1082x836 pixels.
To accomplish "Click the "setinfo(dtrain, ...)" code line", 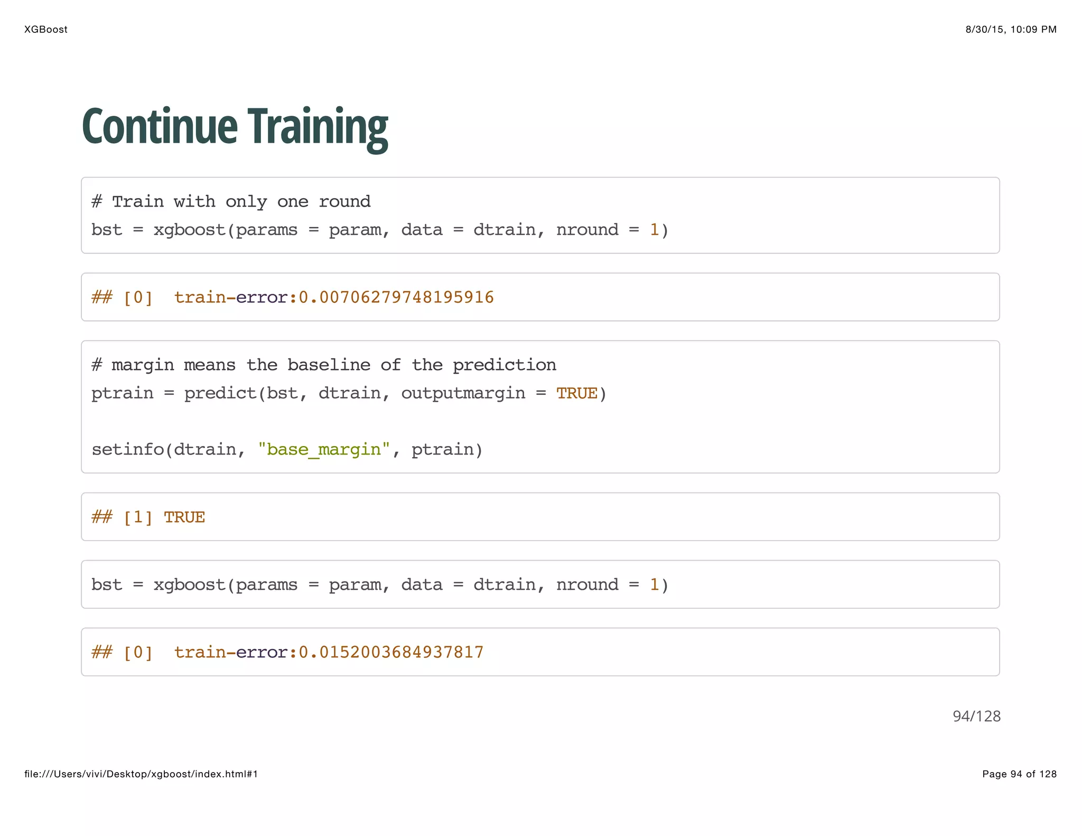I will tap(287, 450).
